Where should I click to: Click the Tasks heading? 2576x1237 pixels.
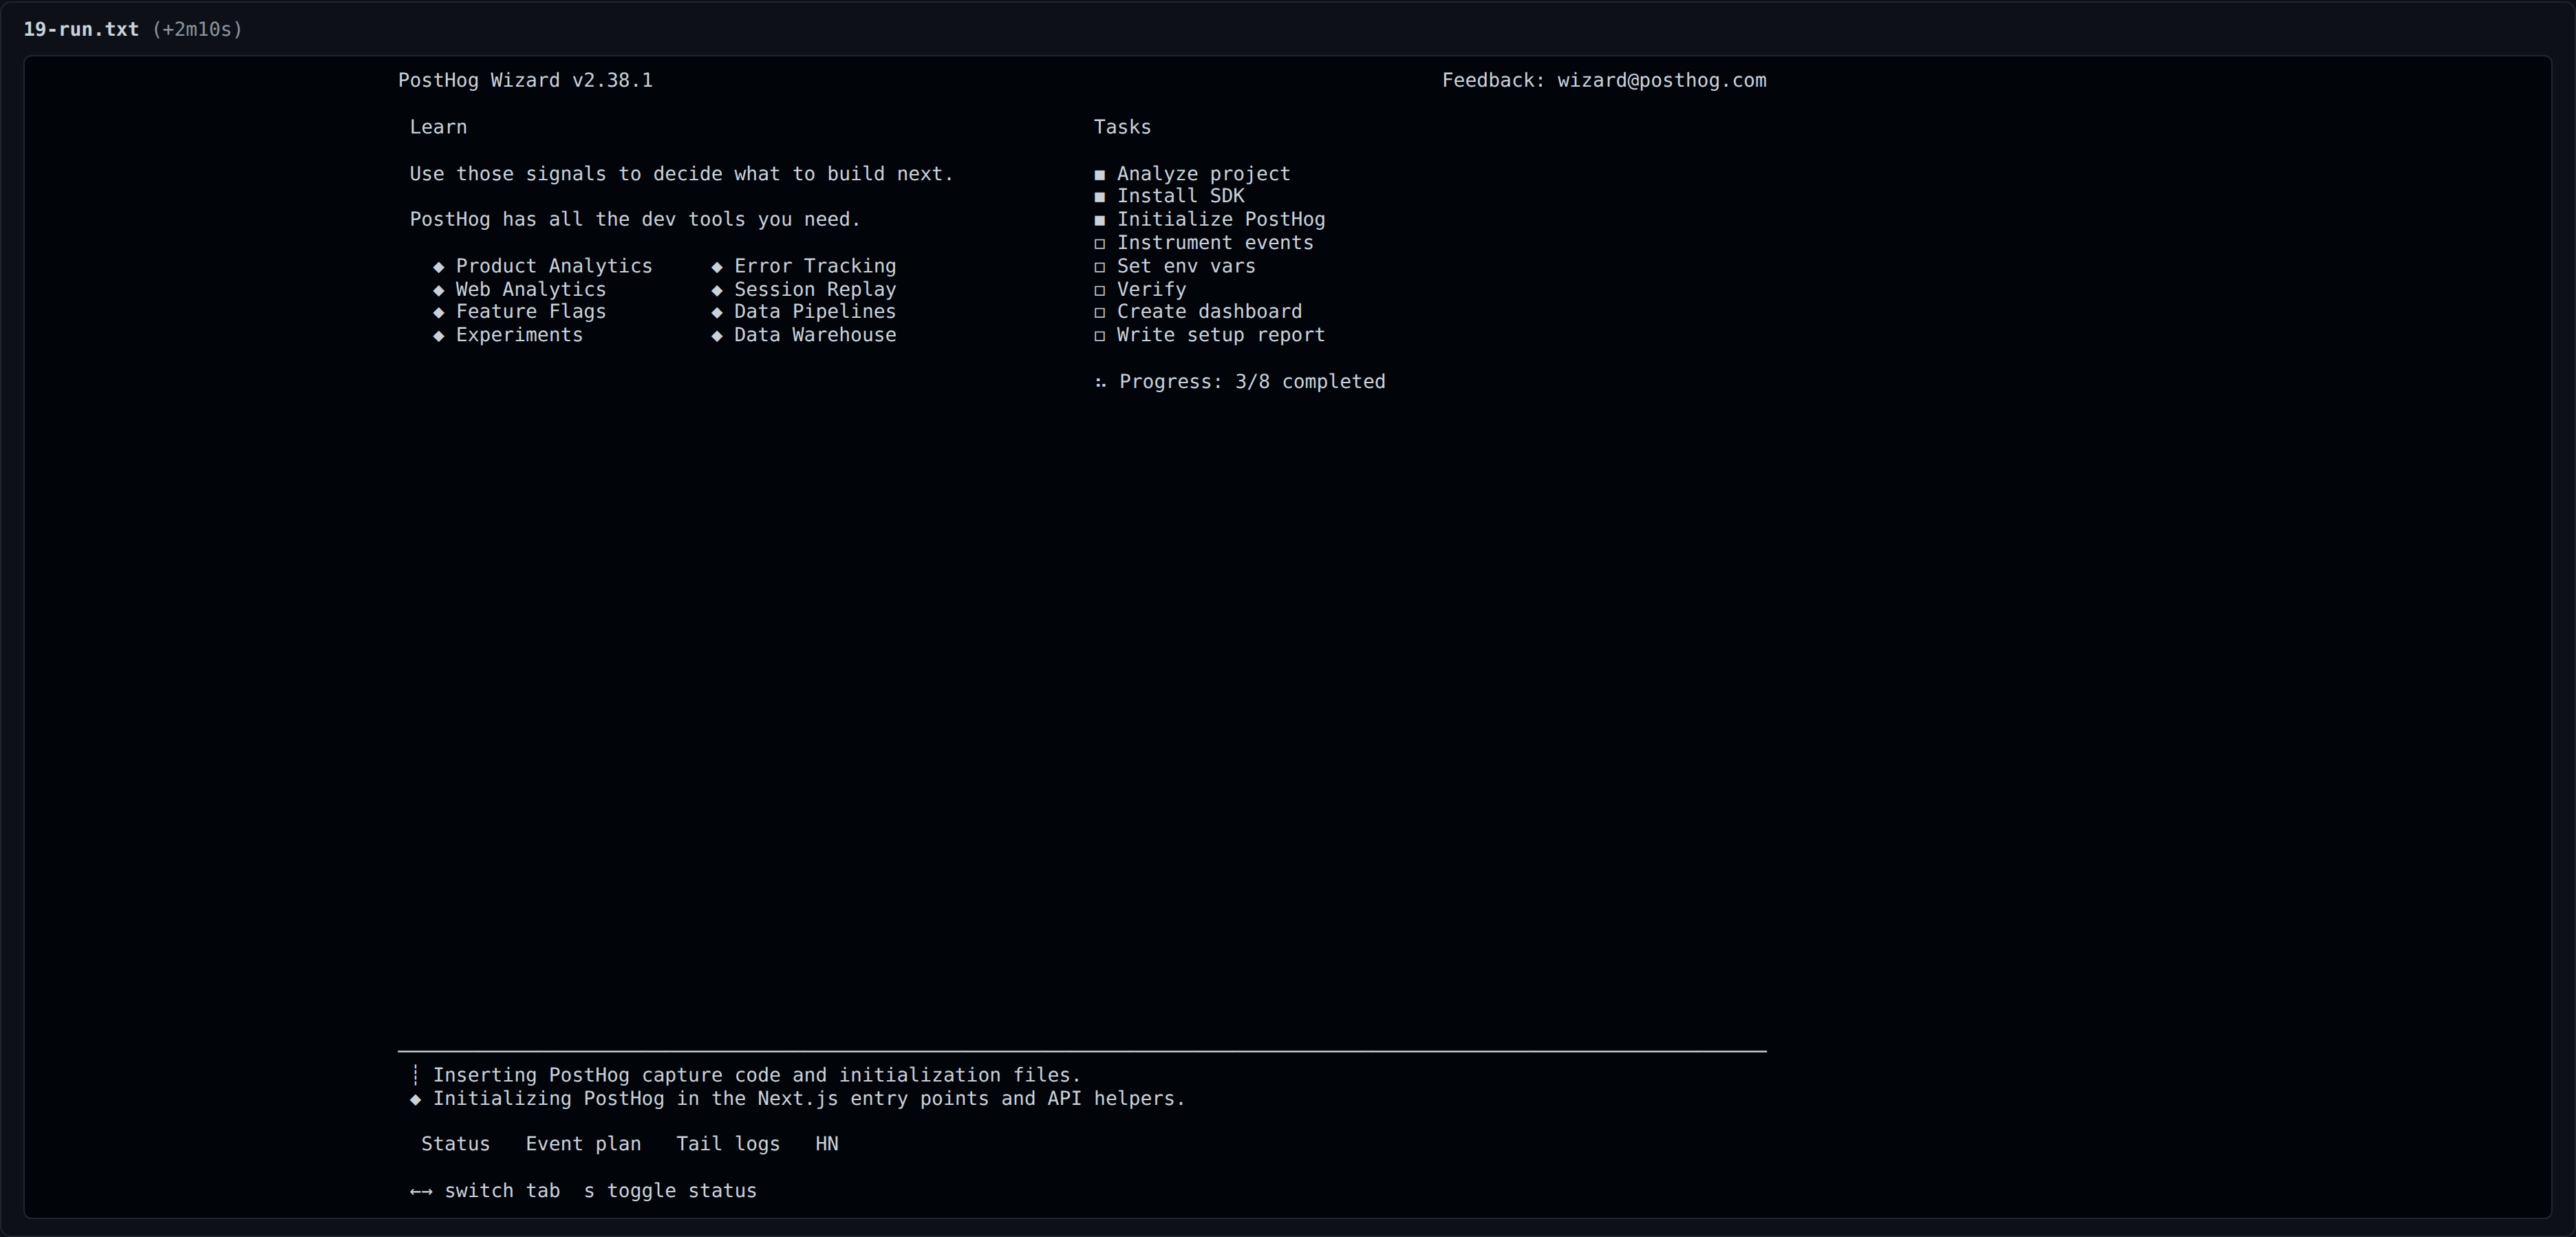(x=1122, y=127)
